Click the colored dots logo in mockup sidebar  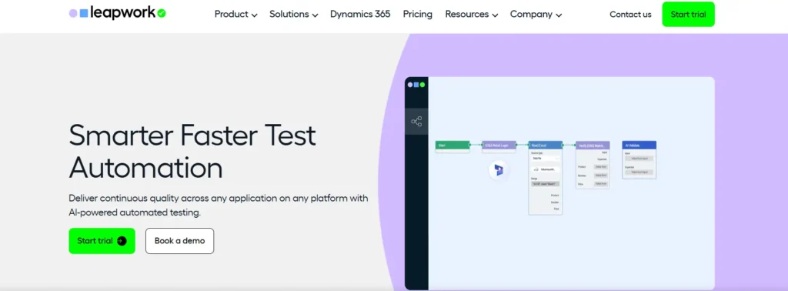pyautogui.click(x=416, y=85)
